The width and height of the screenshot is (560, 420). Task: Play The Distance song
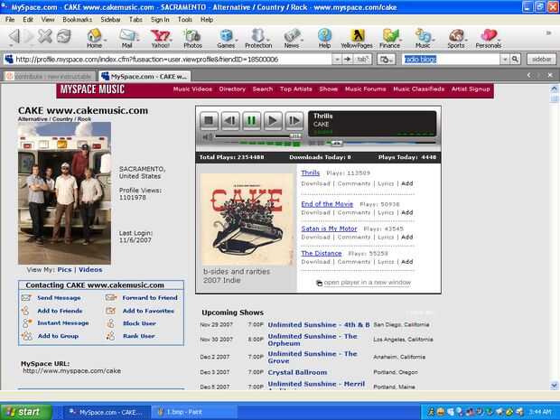(x=322, y=253)
